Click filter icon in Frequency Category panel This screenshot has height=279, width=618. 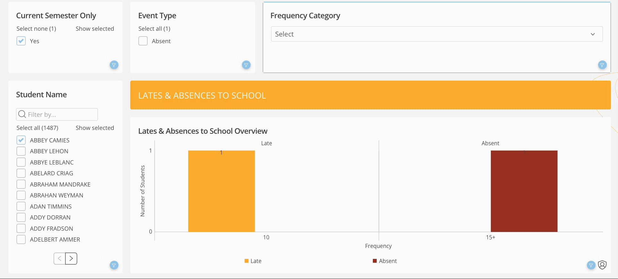602,65
